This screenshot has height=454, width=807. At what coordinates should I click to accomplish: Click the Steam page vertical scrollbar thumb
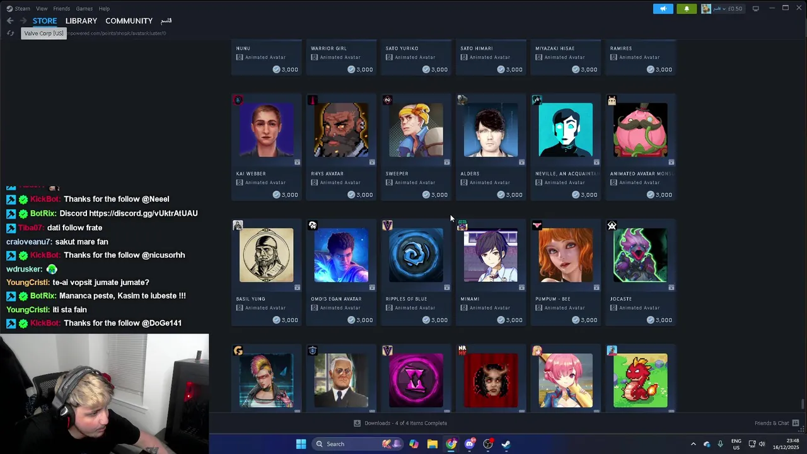(x=803, y=404)
